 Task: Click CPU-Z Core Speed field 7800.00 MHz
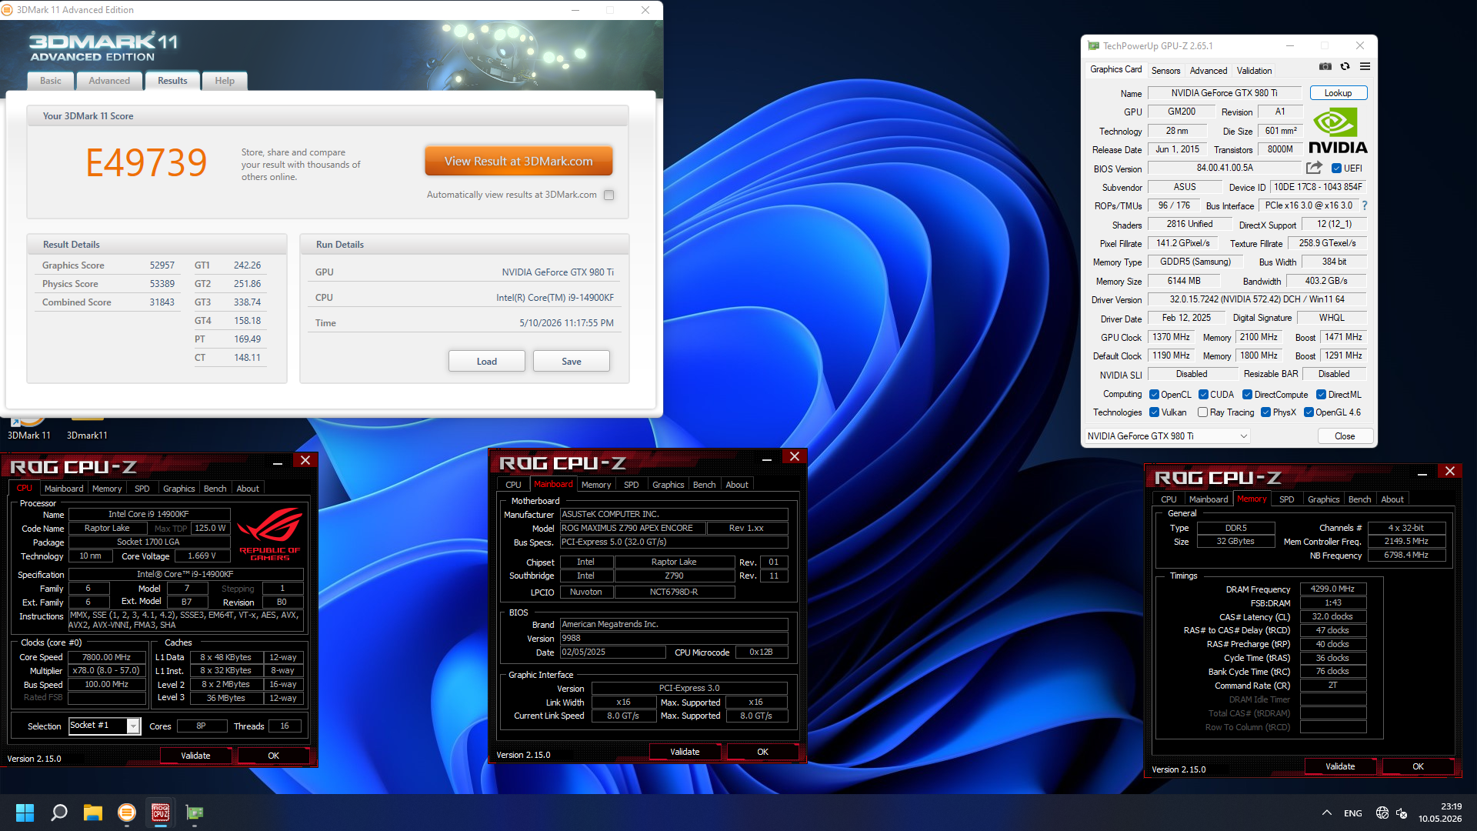point(107,657)
